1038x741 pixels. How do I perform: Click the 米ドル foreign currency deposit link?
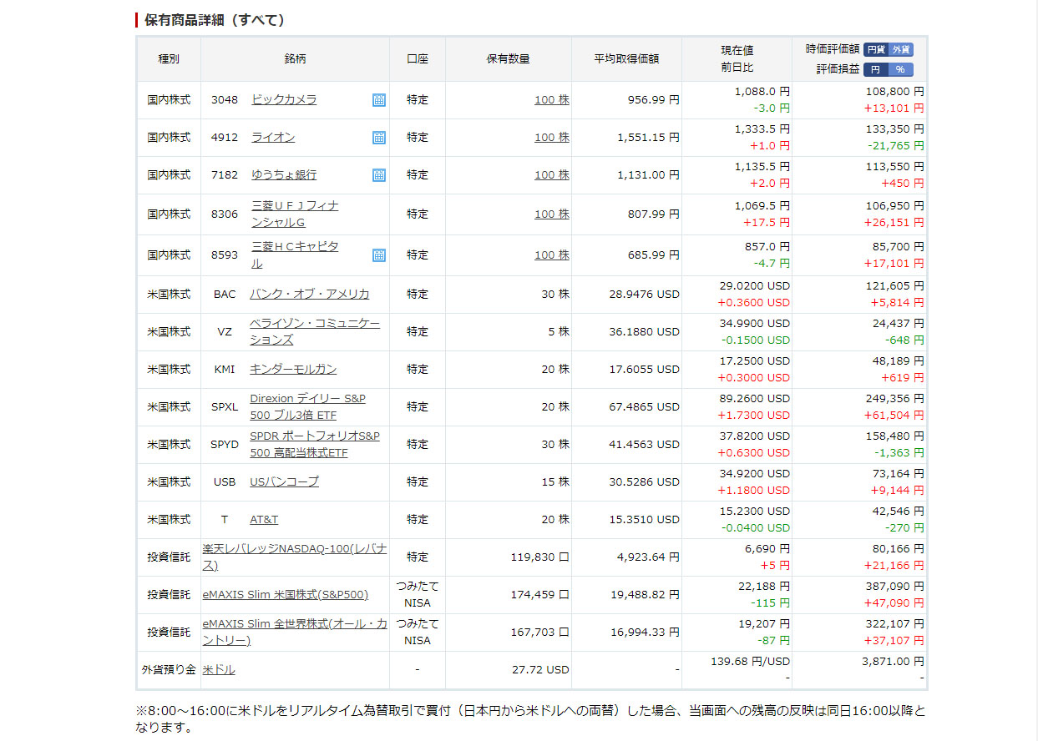pos(219,670)
